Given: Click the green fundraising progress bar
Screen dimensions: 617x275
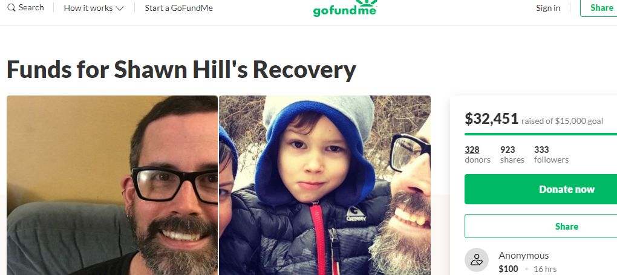Looking at the screenshot, I should point(541,134).
